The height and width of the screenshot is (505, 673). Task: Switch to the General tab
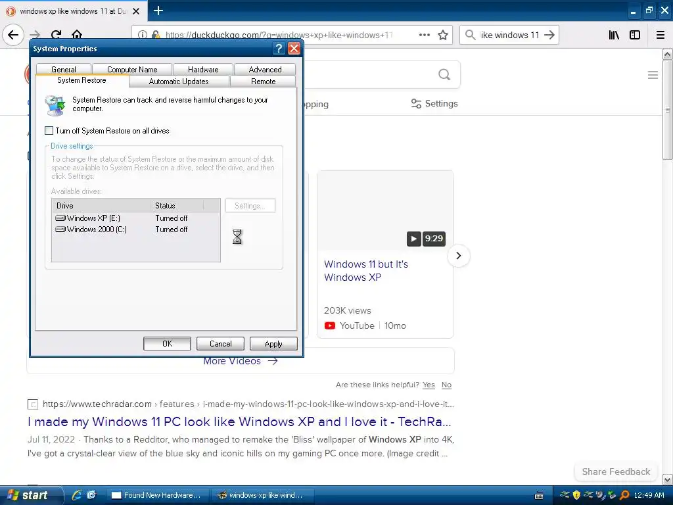click(x=64, y=69)
